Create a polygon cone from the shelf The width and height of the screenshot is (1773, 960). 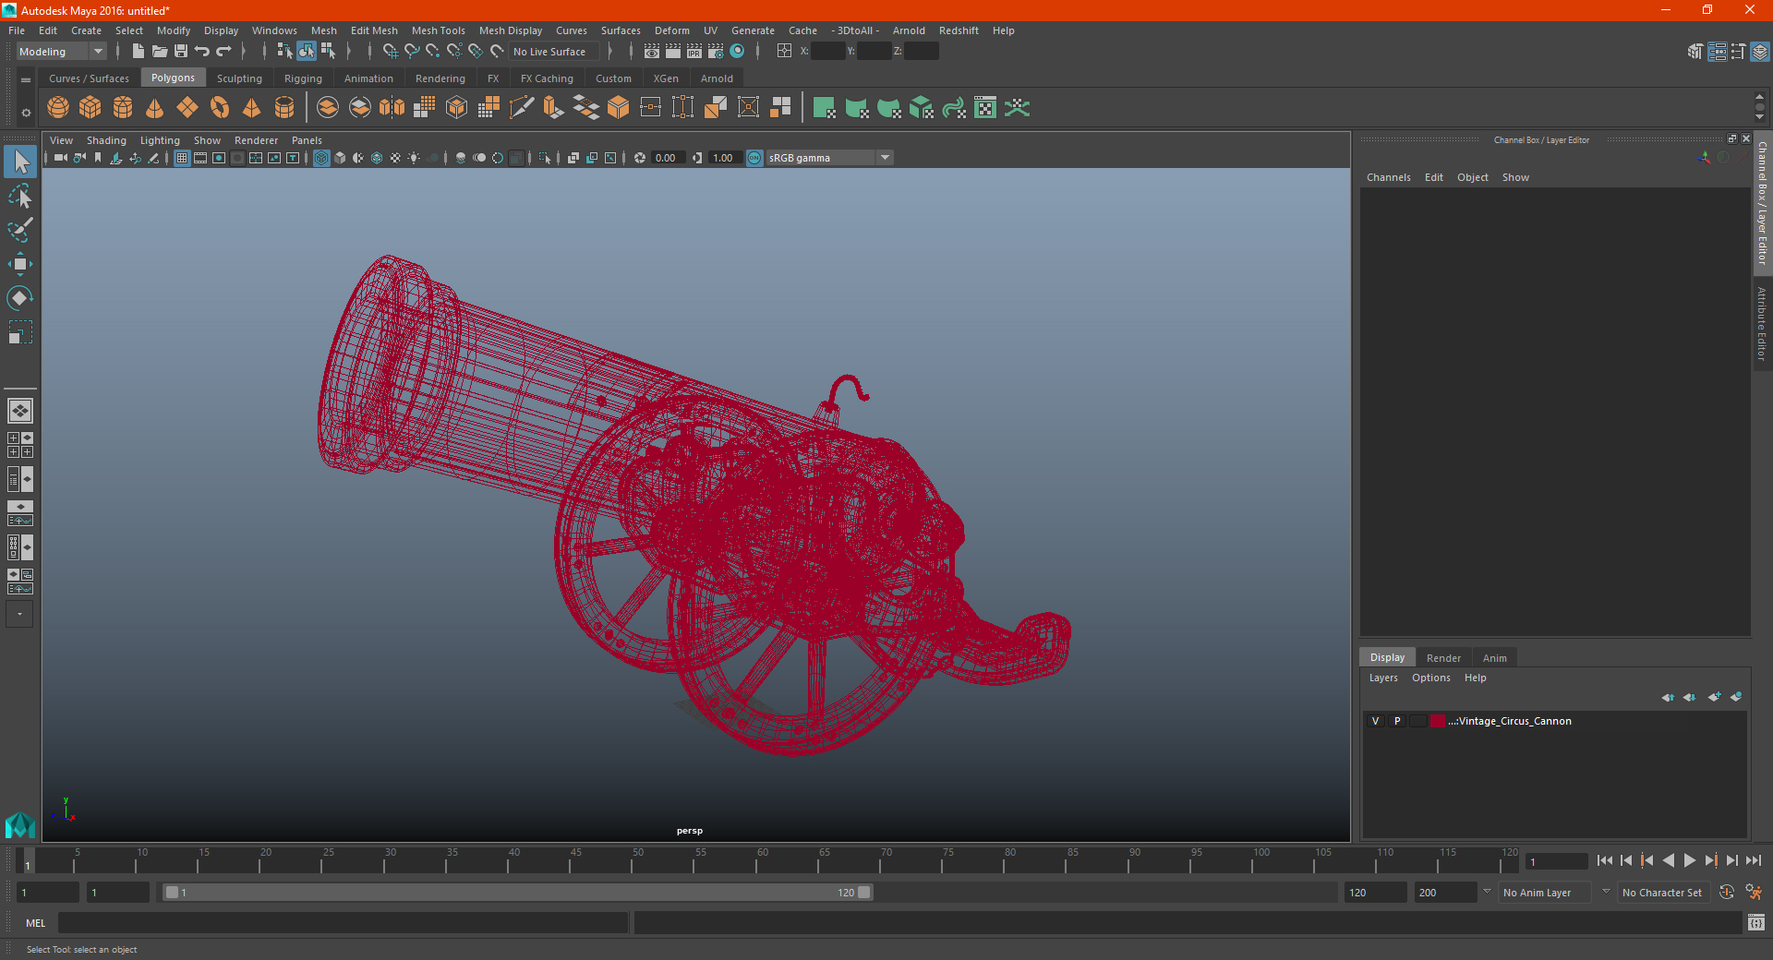[x=155, y=108]
